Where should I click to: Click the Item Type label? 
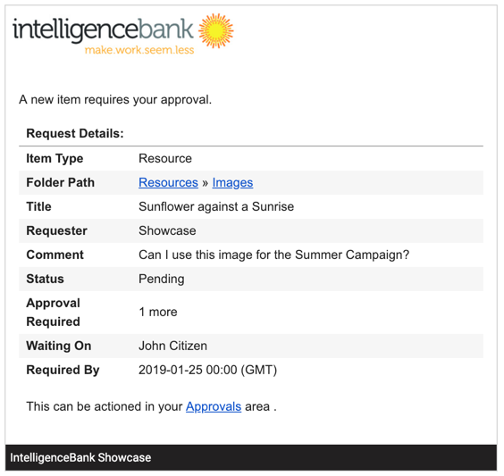(55, 158)
